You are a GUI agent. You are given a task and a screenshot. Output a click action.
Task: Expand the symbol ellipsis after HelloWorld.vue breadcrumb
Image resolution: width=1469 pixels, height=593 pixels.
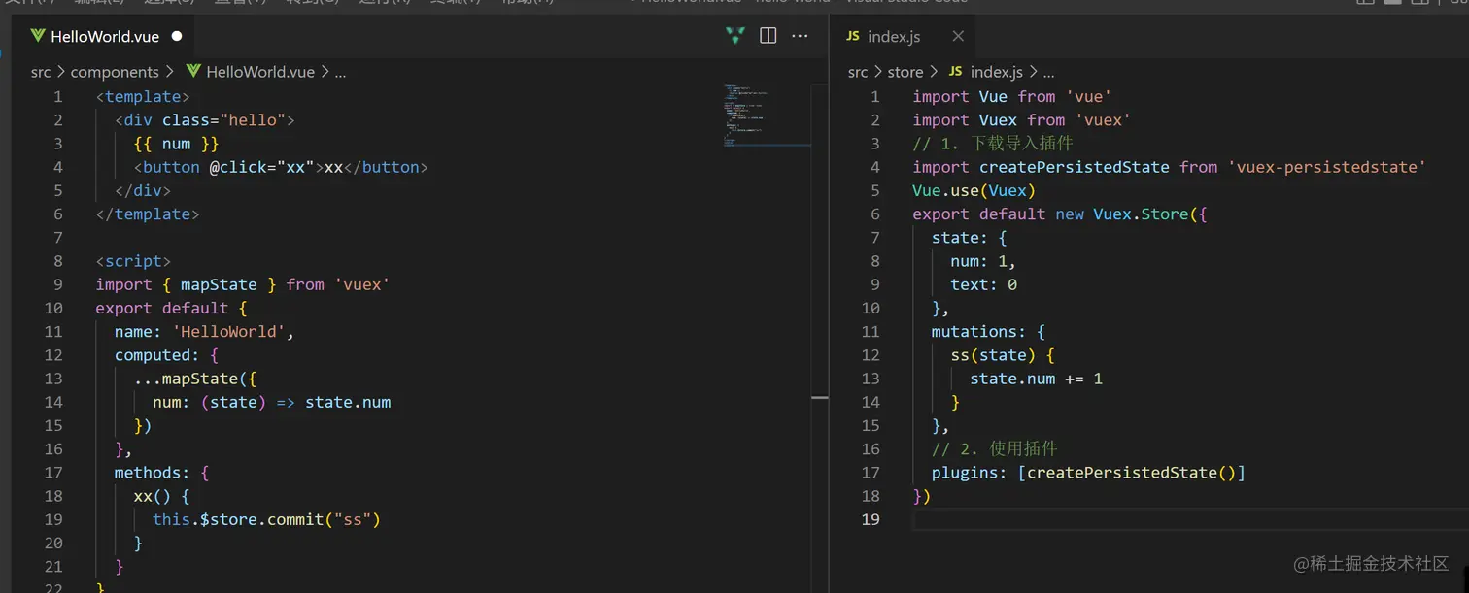pyautogui.click(x=340, y=72)
